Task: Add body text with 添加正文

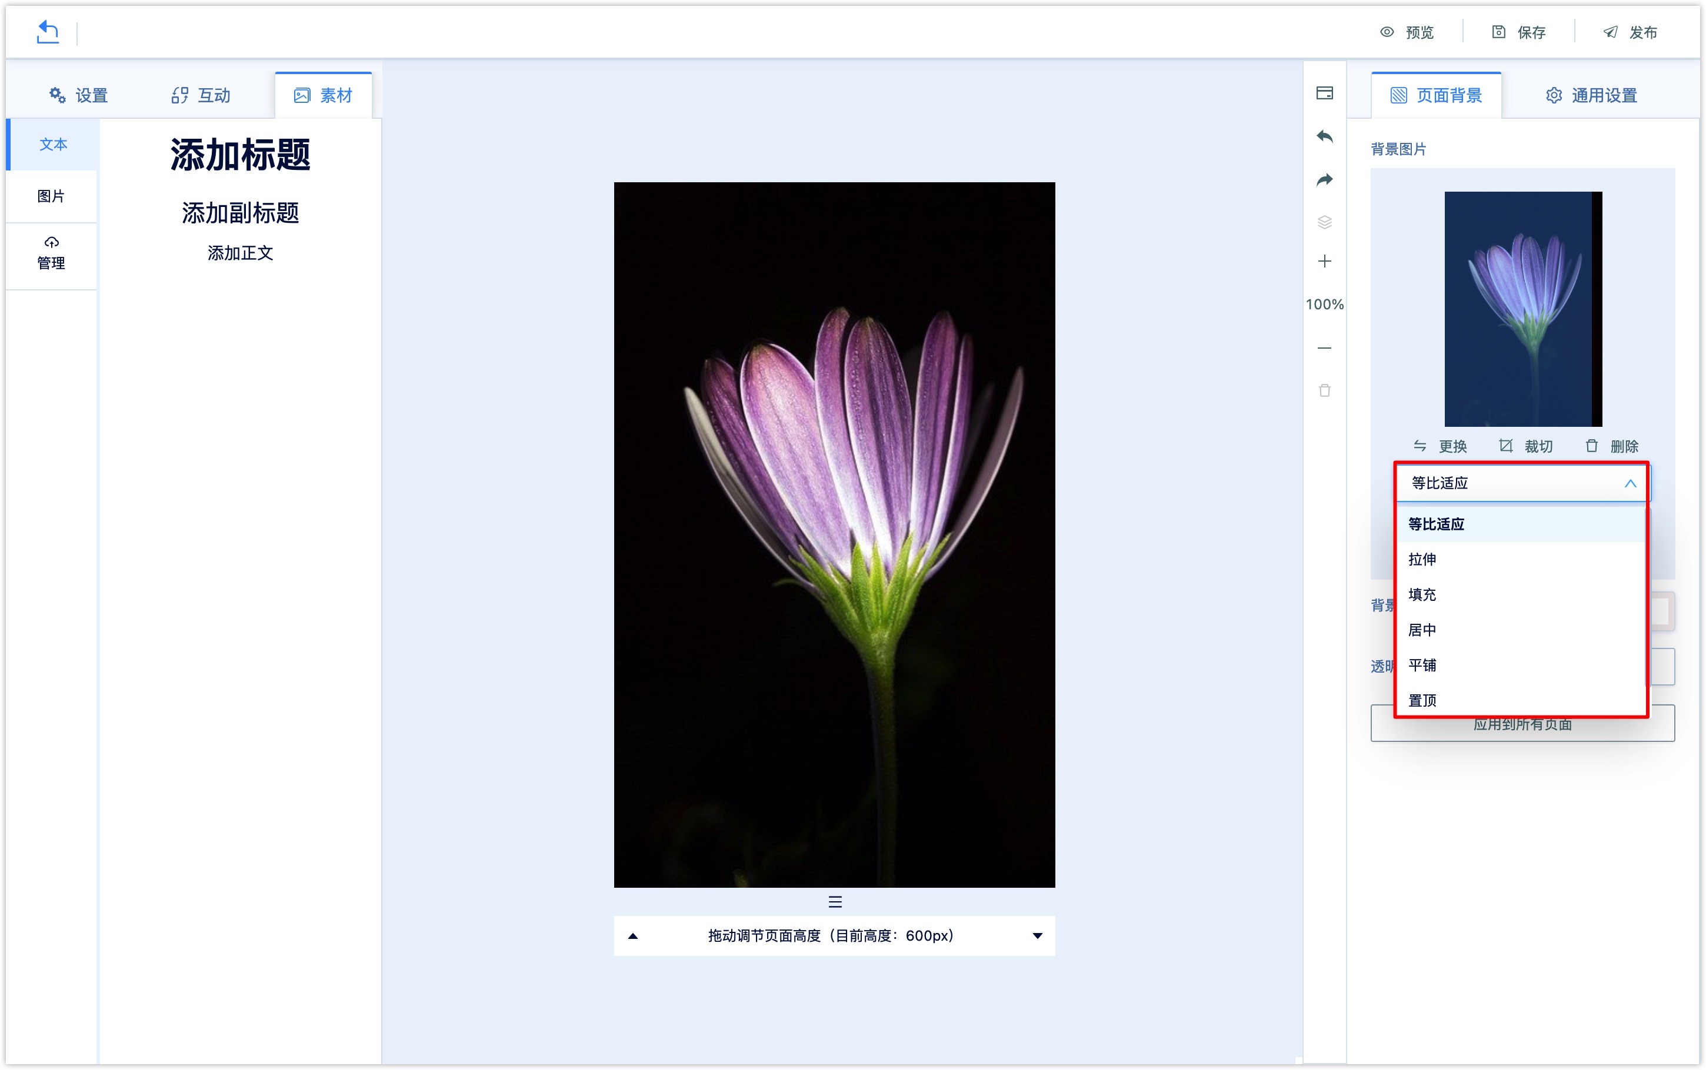Action: pos(240,253)
